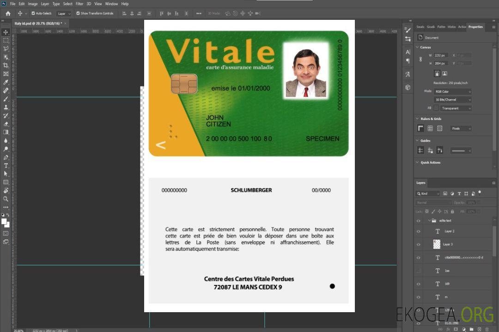Create new group folder icon in Layers

(471, 329)
